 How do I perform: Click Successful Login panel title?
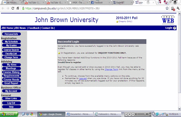coord(68,42)
